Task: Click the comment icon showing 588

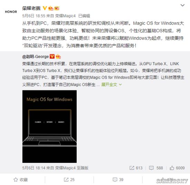Action: coord(156,168)
